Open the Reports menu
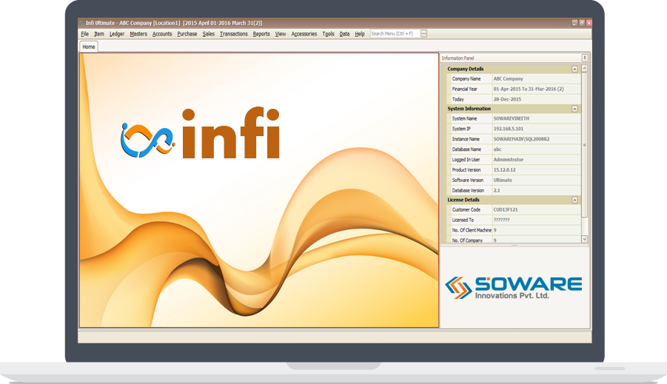The height and width of the screenshot is (384, 667). 261,34
